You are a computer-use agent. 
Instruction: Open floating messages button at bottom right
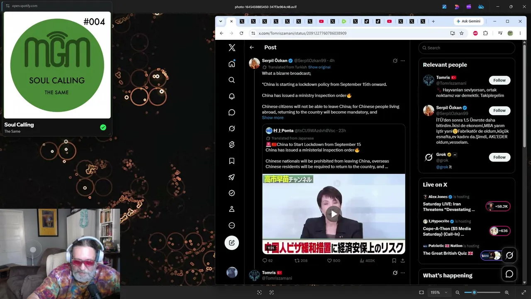pos(509,274)
